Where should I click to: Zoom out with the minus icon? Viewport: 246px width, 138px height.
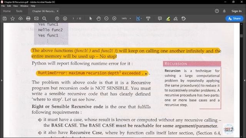point(106,18)
